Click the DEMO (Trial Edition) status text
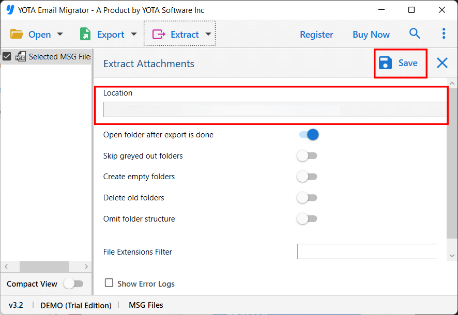Screen dimensions: 458x315 click(76, 305)
